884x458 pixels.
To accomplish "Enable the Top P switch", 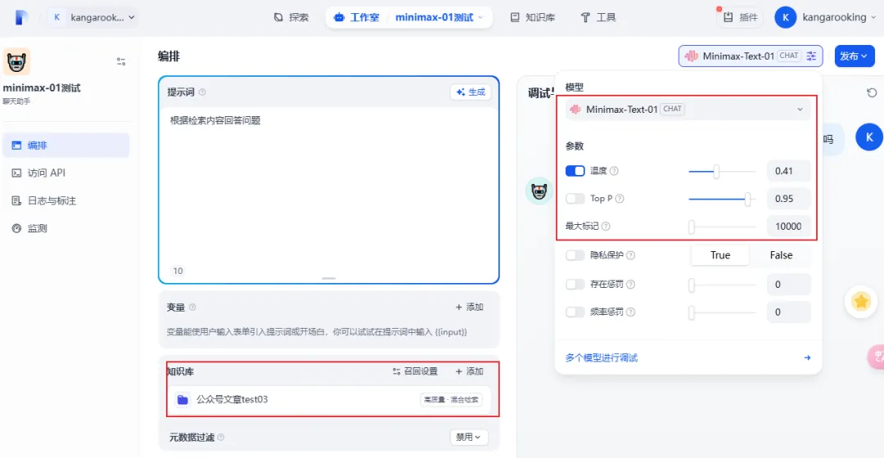I will click(x=575, y=198).
